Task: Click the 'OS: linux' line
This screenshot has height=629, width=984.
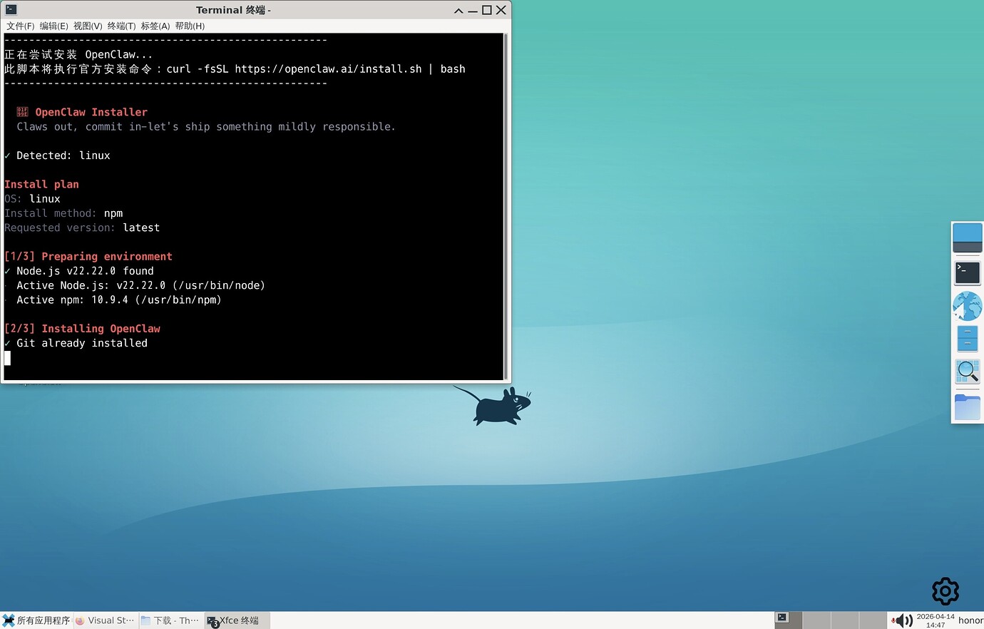Action: click(x=32, y=199)
